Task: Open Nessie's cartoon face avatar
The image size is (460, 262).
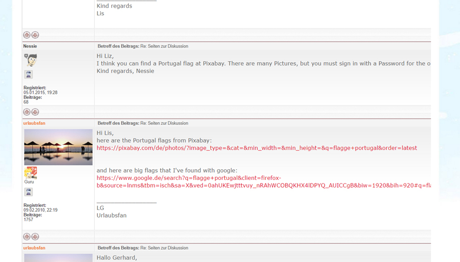Action: tap(31, 60)
